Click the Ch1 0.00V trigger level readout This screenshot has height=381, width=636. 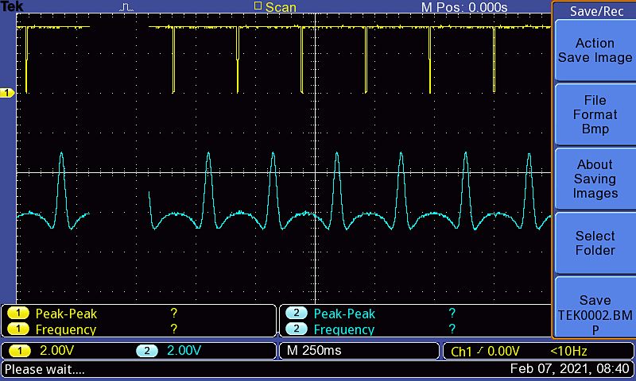click(x=485, y=351)
